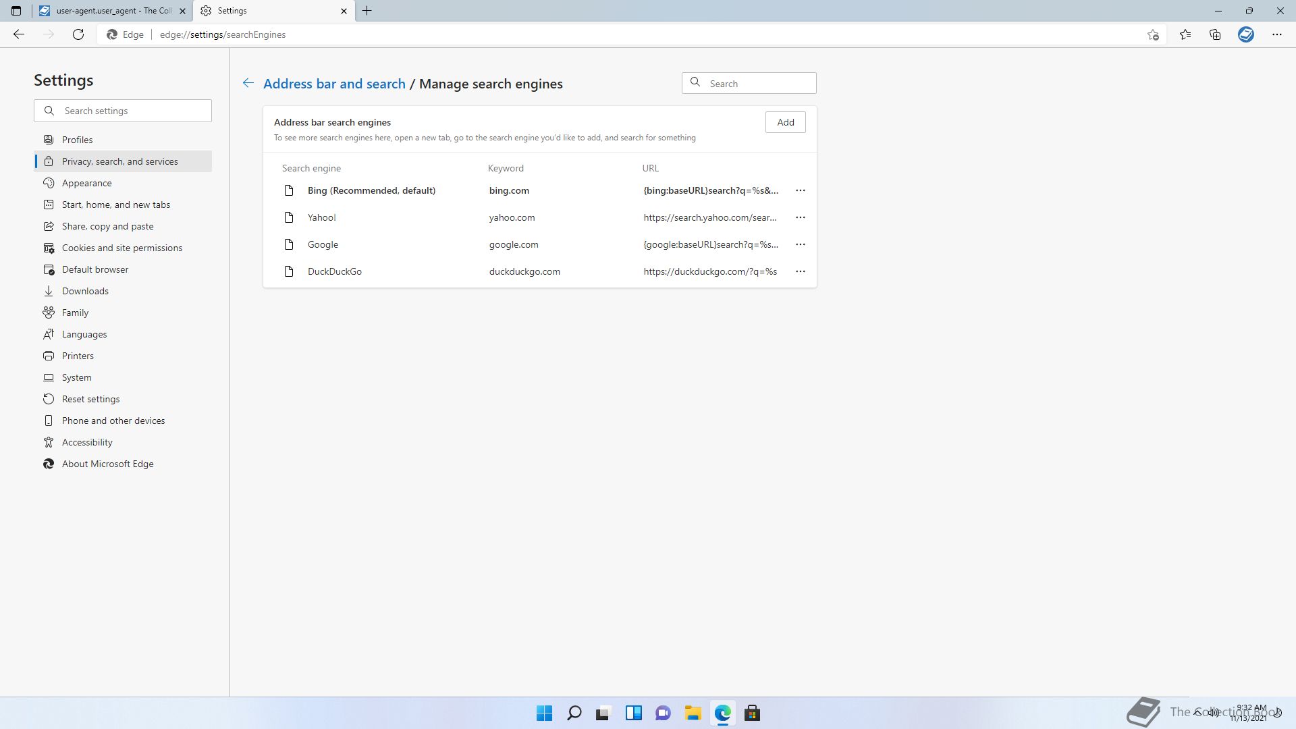Screen dimensions: 1296x729
Task: Open more actions for Bing row
Action: tap(800, 190)
